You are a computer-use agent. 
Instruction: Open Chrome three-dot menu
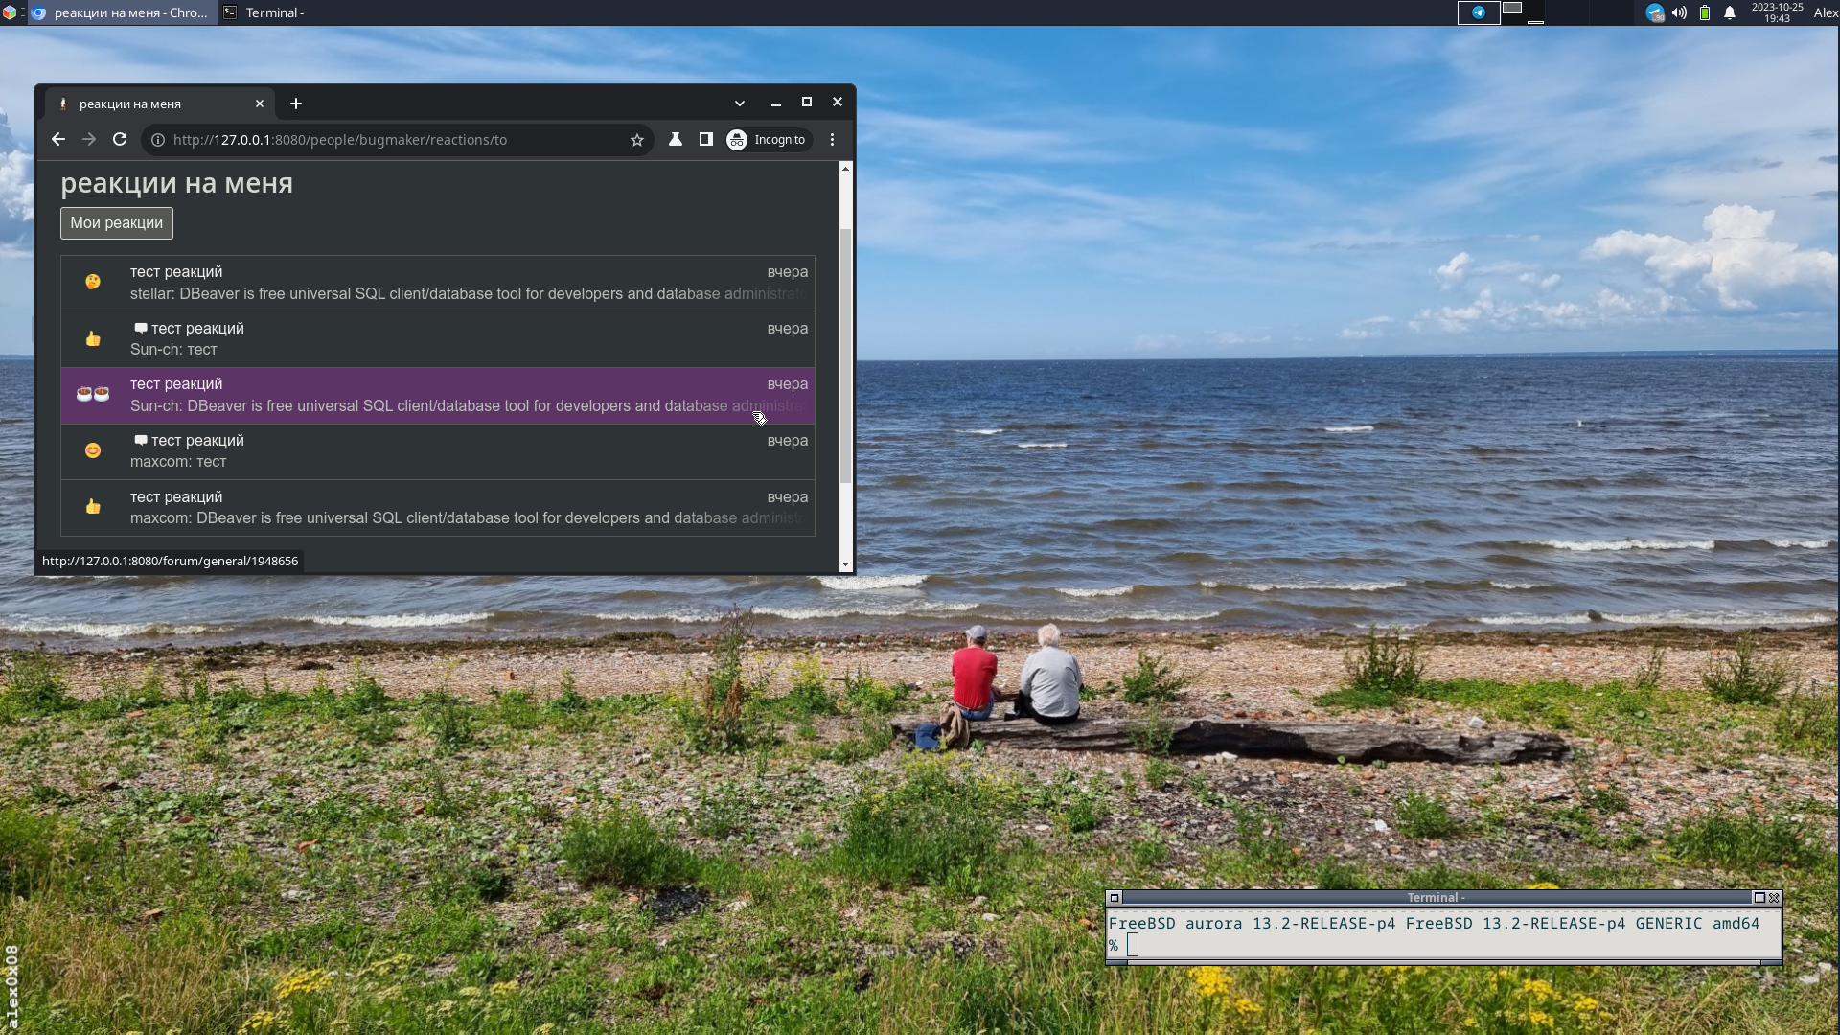click(833, 140)
